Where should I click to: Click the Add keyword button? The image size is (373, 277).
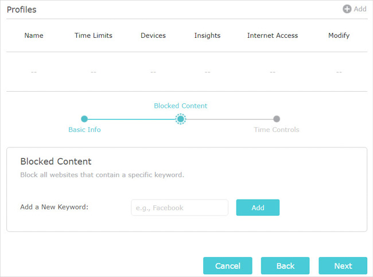pyautogui.click(x=258, y=208)
